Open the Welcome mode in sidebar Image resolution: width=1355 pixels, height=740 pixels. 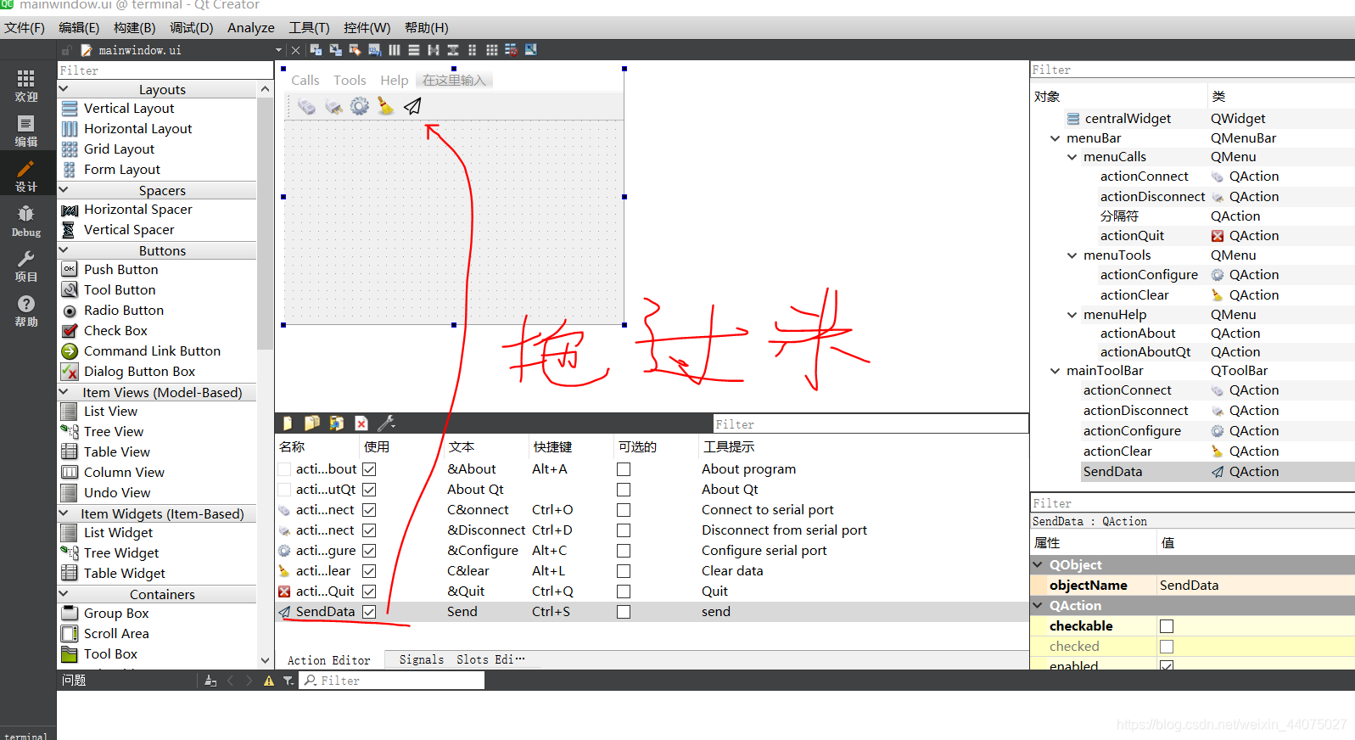point(26,85)
